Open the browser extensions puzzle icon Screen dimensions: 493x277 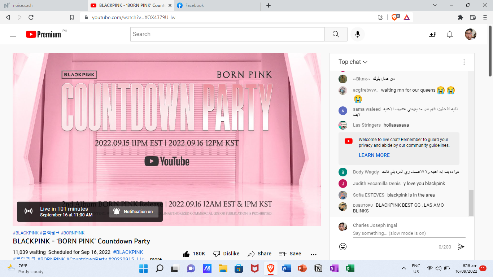[x=460, y=17]
